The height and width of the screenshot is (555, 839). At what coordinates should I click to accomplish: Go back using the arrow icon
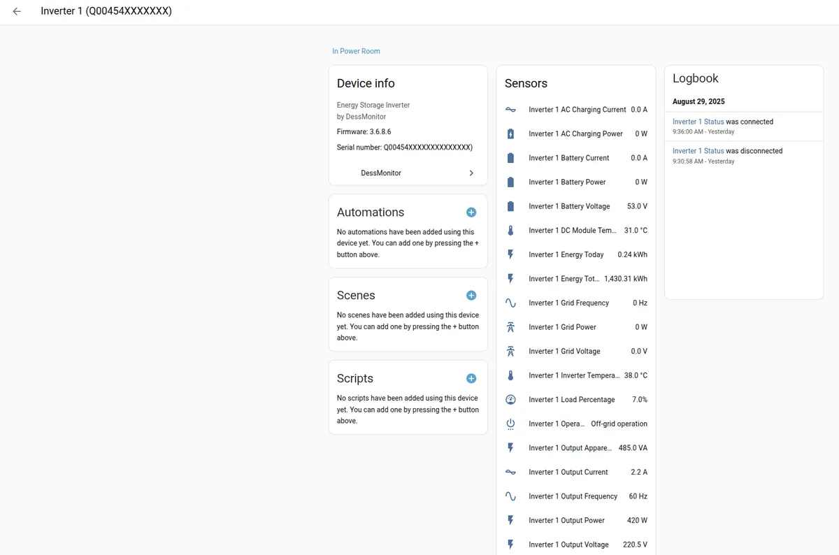click(x=17, y=11)
